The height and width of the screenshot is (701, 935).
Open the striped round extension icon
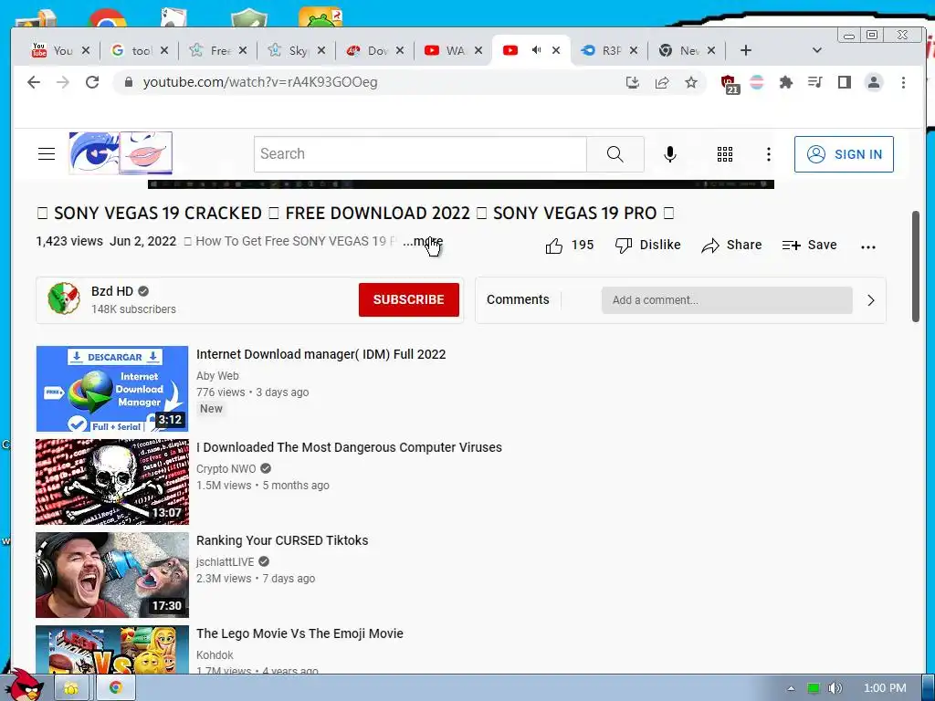[x=757, y=82]
